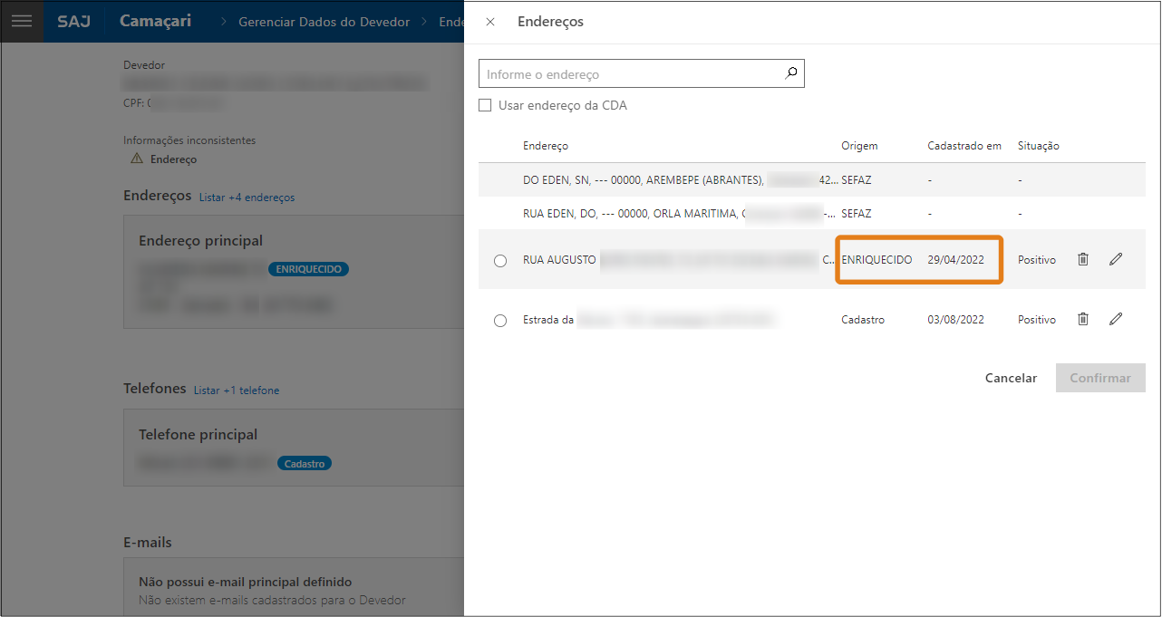Close the Endereços panel with the X
Image resolution: width=1162 pixels, height=617 pixels.
pos(490,22)
